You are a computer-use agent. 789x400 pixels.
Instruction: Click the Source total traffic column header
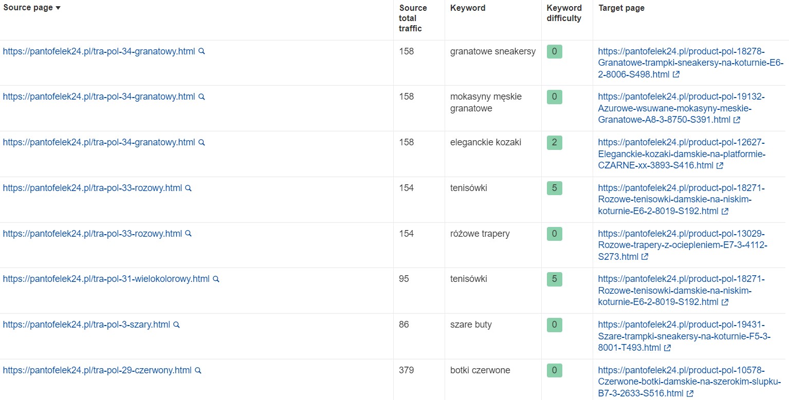click(413, 18)
